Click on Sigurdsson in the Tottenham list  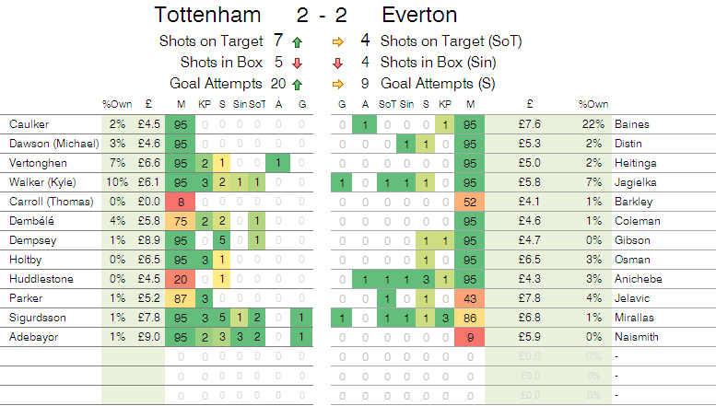[x=36, y=318]
